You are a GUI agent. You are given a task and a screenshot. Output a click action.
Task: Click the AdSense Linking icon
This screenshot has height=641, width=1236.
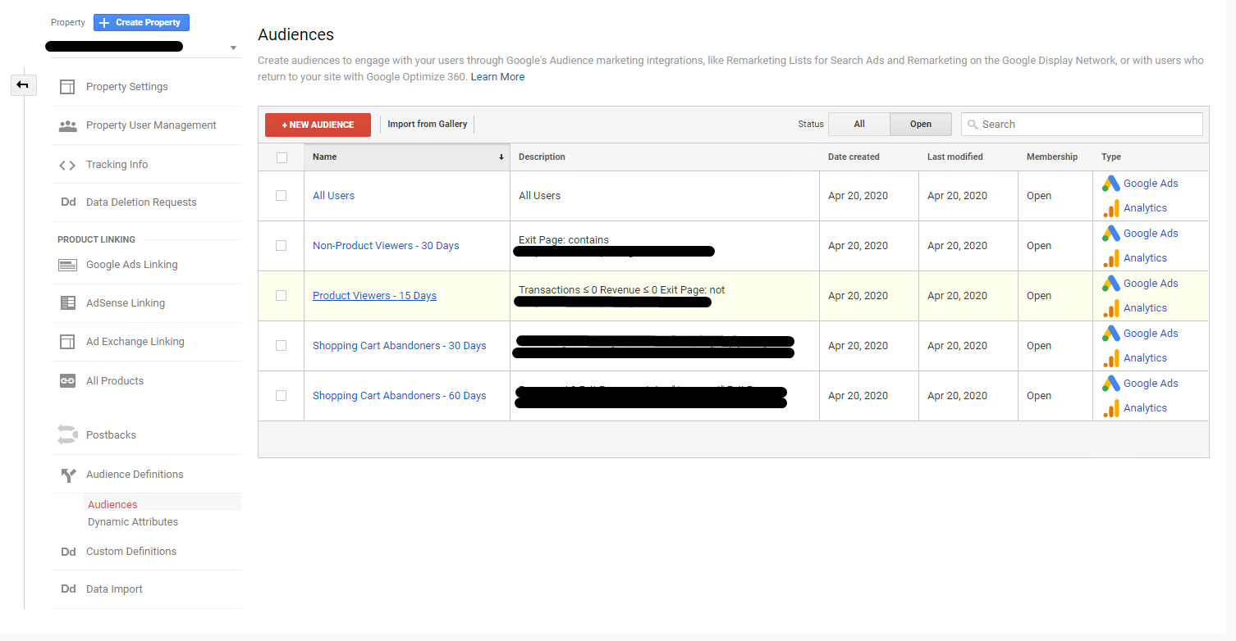(x=67, y=303)
